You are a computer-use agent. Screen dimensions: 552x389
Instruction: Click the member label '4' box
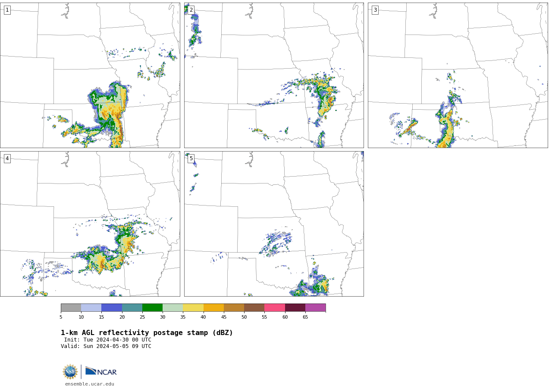tap(7, 158)
